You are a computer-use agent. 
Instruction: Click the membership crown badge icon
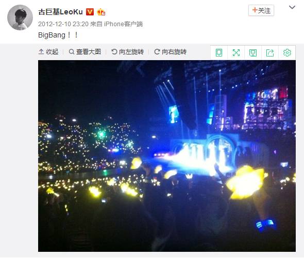click(101, 12)
